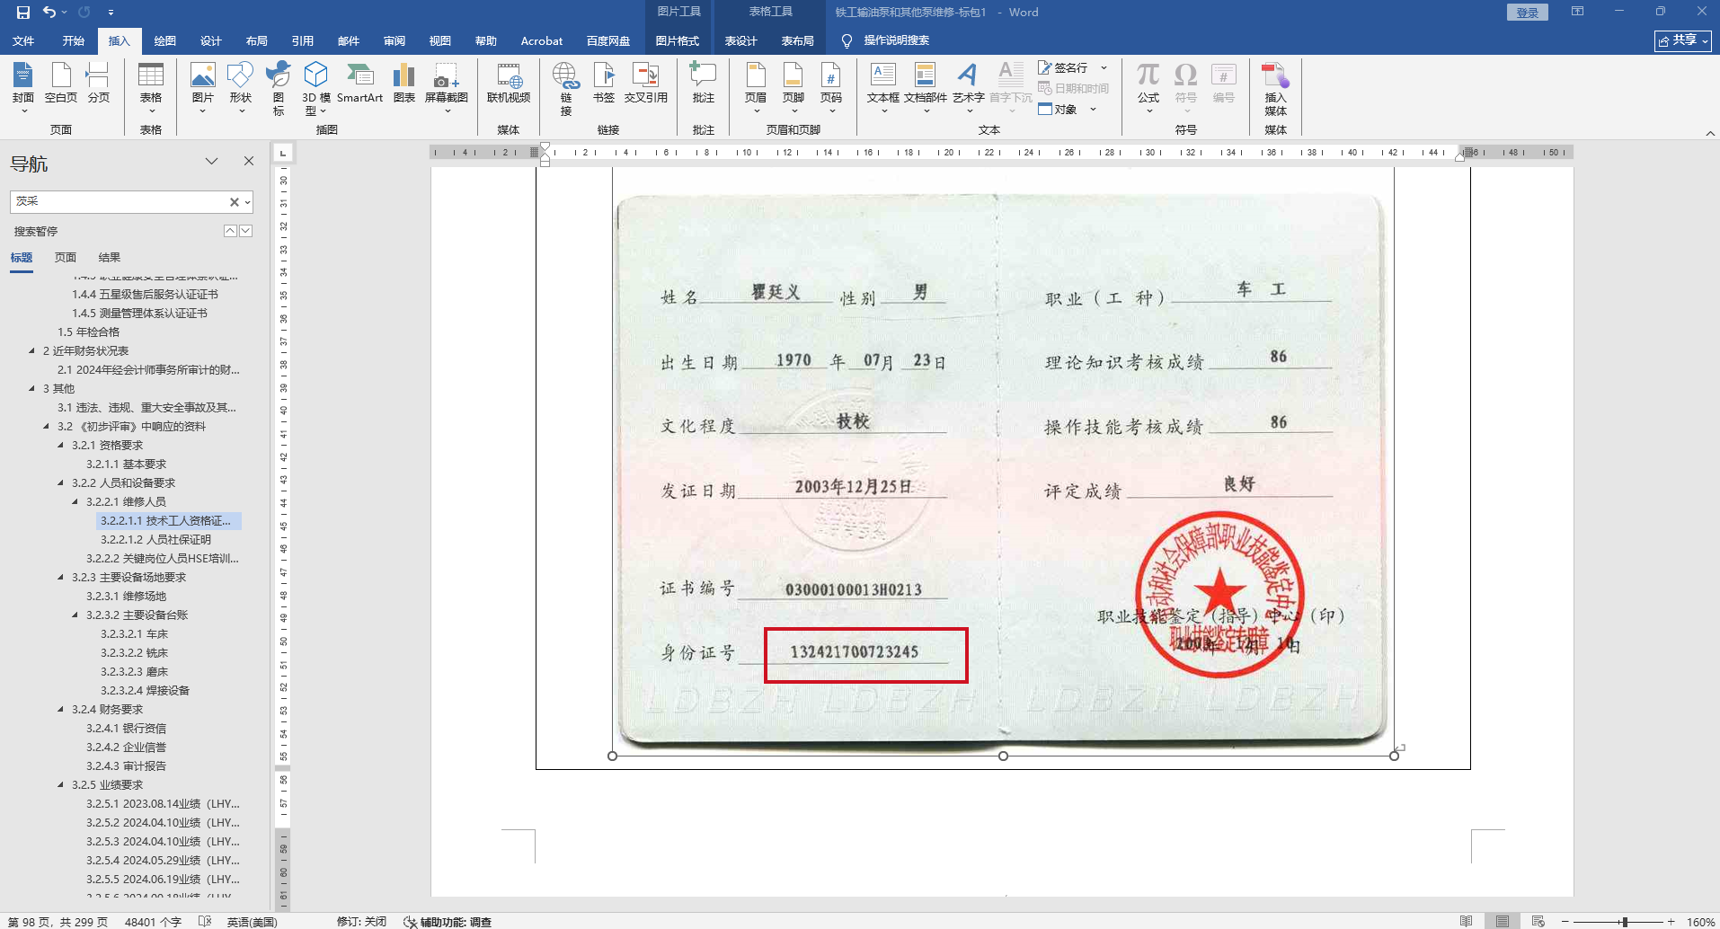The width and height of the screenshot is (1720, 929).
Task: Add a comment (批注)
Action: (x=703, y=83)
